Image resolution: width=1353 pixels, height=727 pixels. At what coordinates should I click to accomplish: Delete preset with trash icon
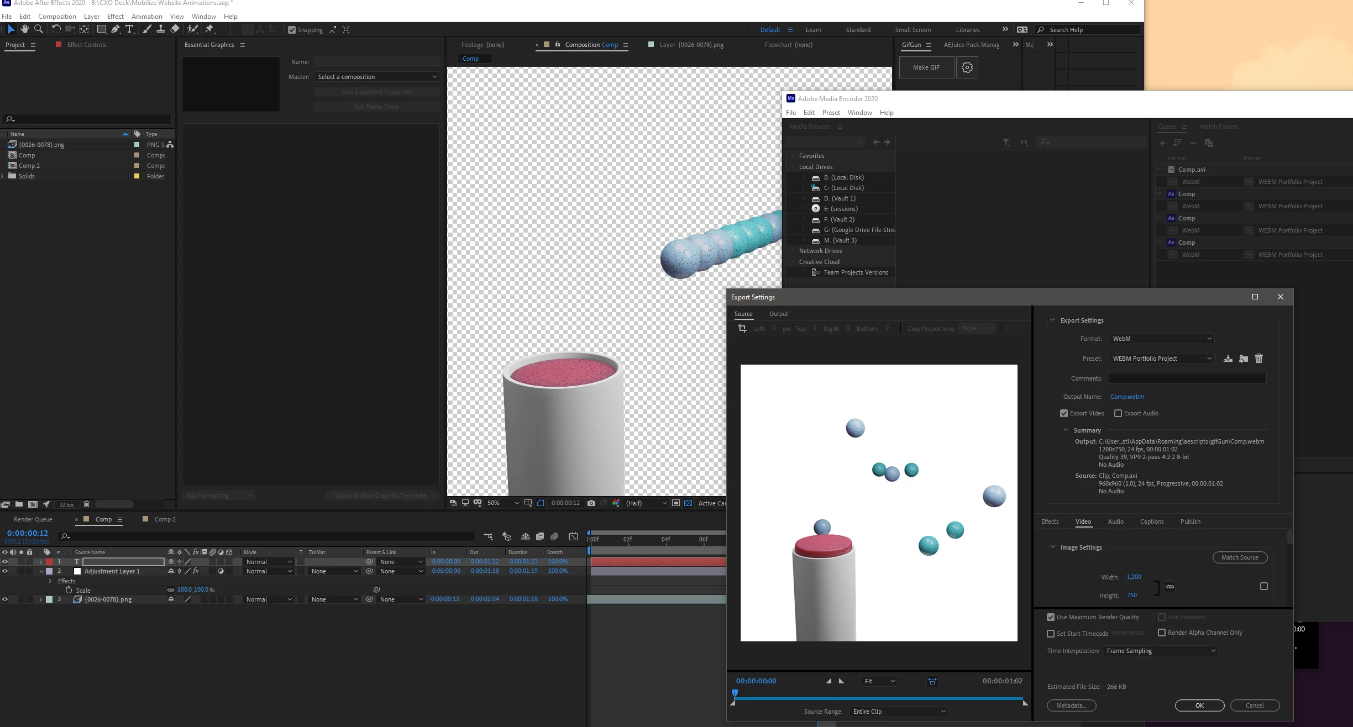tap(1258, 359)
